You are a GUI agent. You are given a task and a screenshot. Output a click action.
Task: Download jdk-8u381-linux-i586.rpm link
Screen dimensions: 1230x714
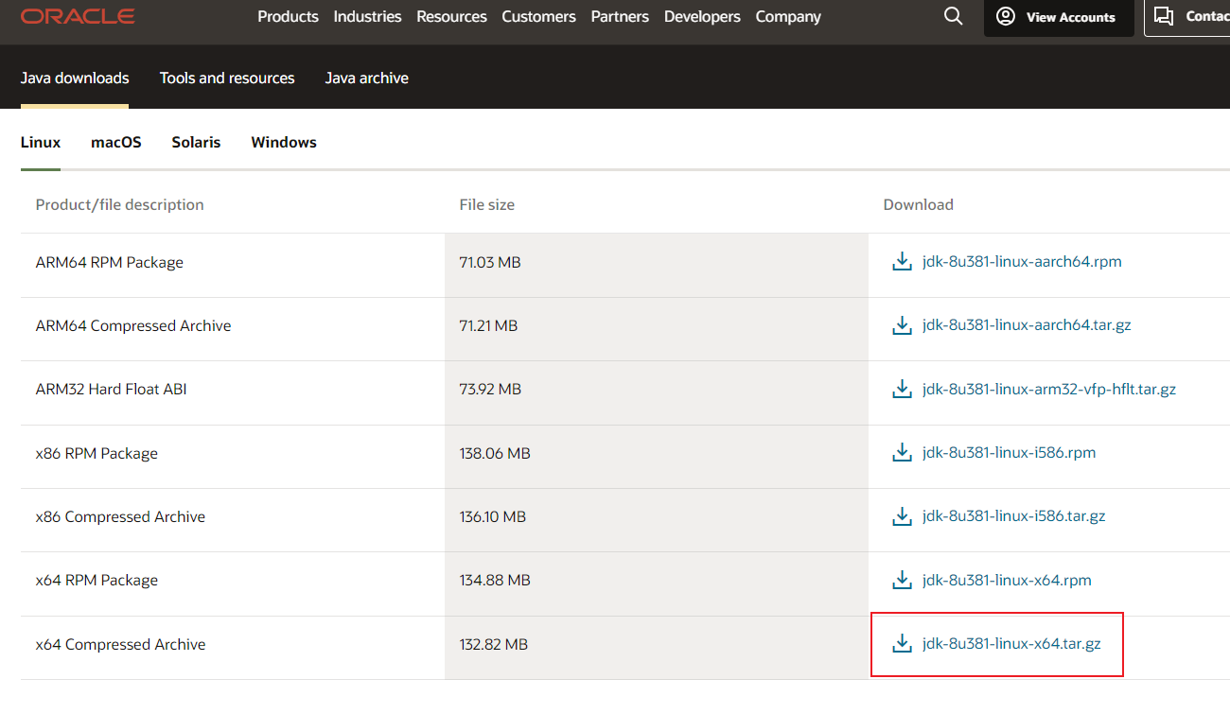1010,452
